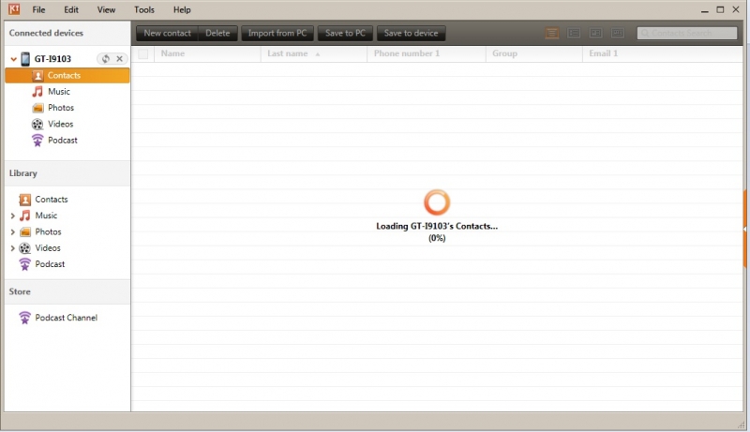This screenshot has width=750, height=432.
Task: Open Photos under the GT-I9103 device
Action: coord(60,108)
